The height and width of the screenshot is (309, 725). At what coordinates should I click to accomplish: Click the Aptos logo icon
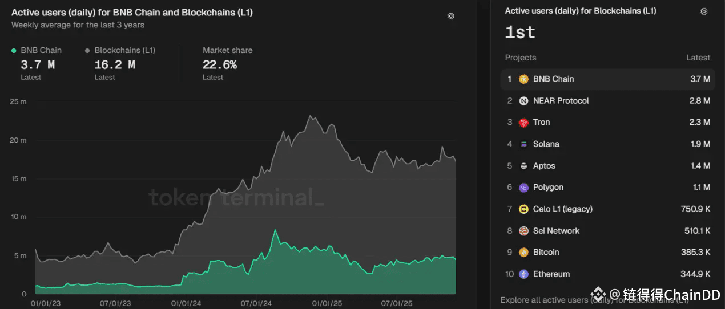point(523,166)
